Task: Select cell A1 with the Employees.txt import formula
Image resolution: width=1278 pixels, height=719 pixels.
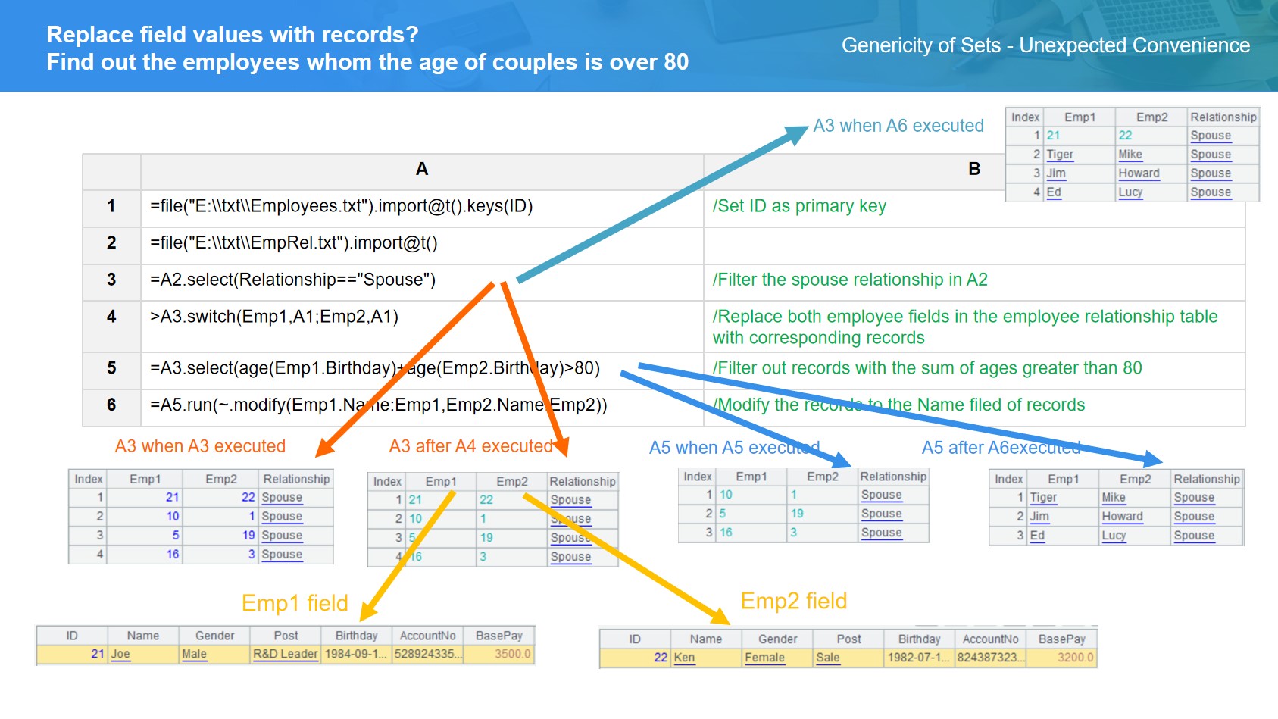Action: click(341, 206)
